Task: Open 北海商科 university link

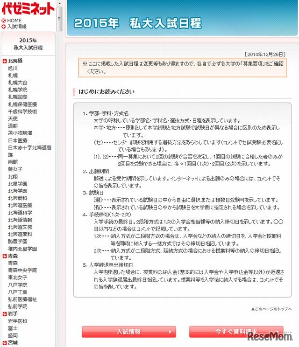Action: (x=18, y=198)
